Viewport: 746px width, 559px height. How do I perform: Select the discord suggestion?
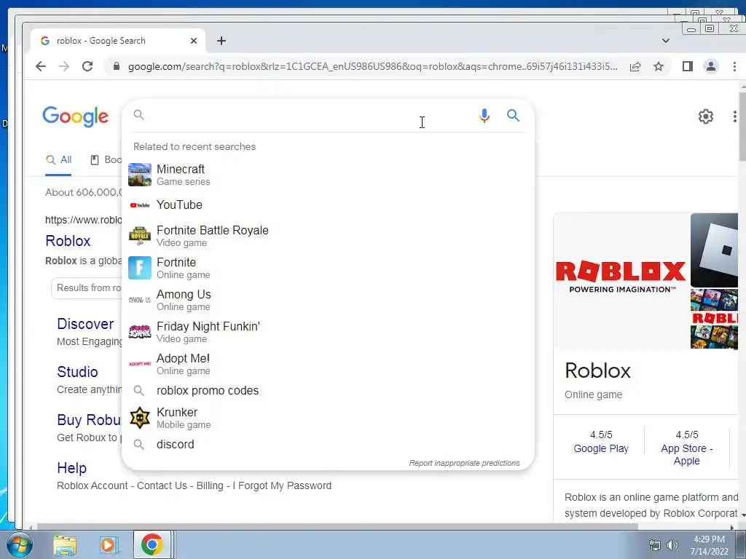(x=328, y=445)
